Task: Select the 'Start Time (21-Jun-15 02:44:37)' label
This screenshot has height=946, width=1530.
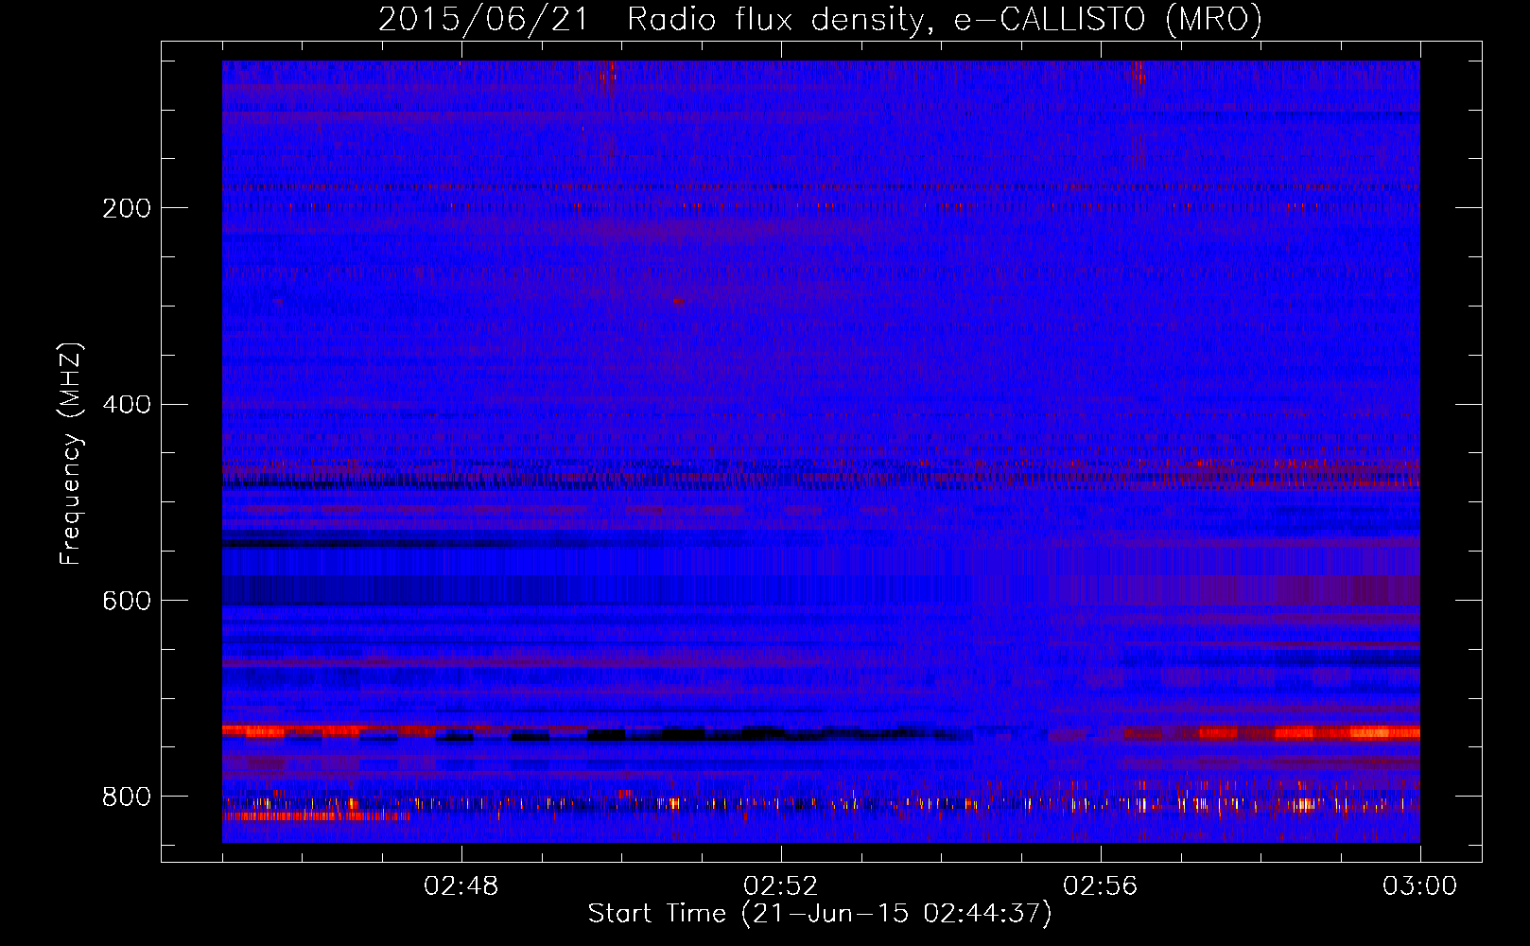Action: click(820, 914)
